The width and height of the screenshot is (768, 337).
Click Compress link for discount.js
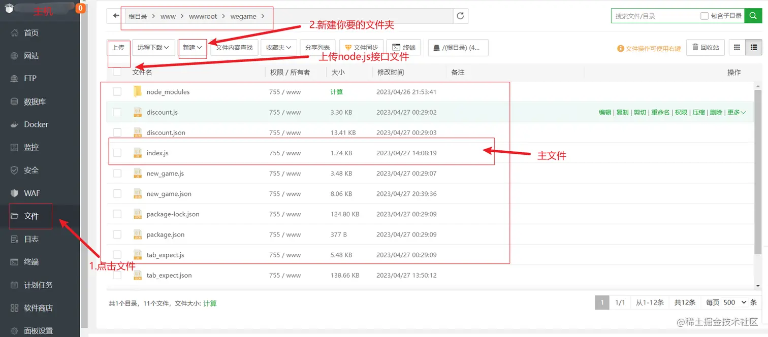698,113
